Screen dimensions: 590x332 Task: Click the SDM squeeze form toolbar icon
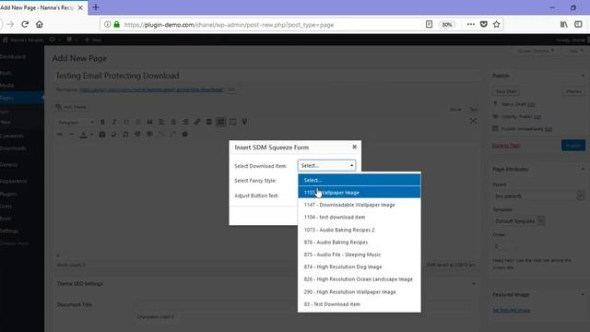coord(244,122)
